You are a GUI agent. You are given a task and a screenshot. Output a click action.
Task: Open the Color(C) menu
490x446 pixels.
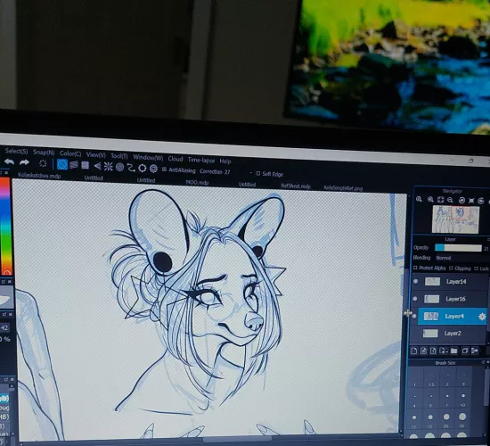click(70, 153)
